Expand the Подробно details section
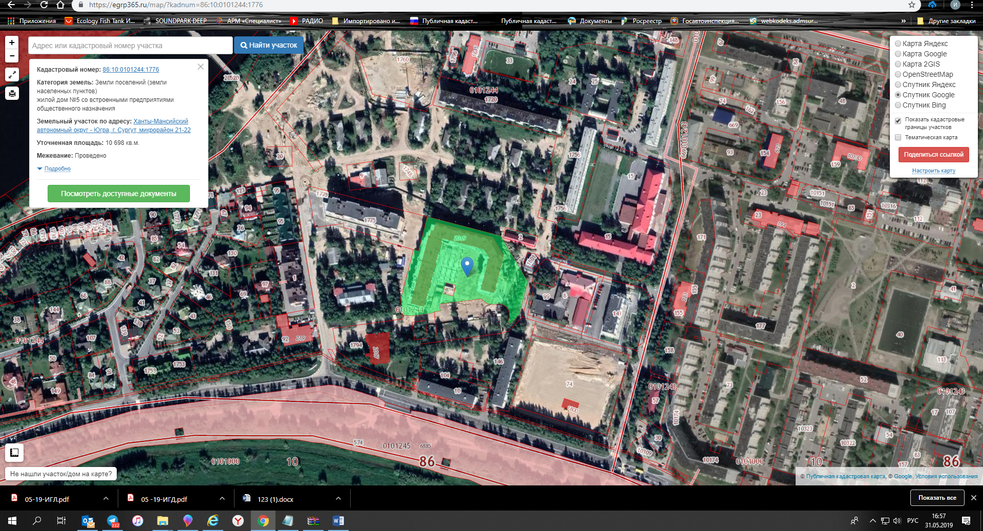 [x=57, y=168]
